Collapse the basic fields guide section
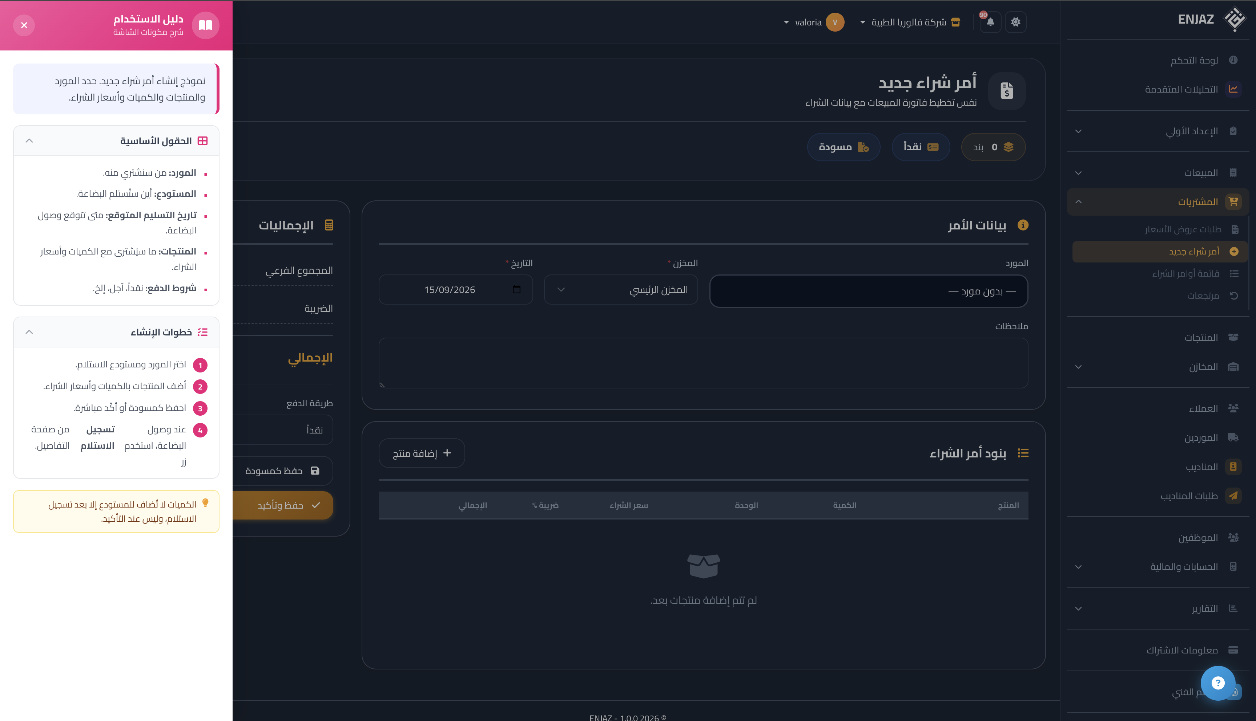1256x721 pixels. tap(29, 140)
